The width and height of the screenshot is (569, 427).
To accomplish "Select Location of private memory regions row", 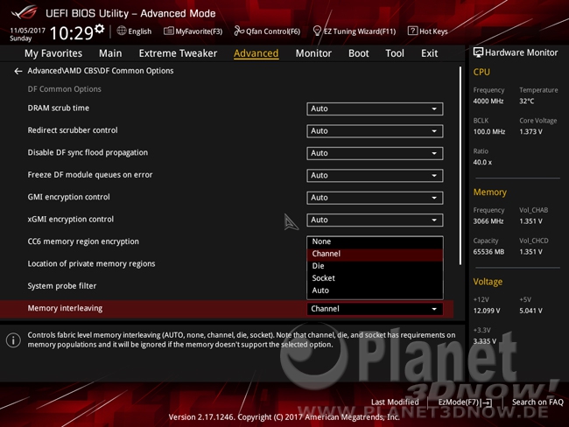I will click(x=91, y=263).
